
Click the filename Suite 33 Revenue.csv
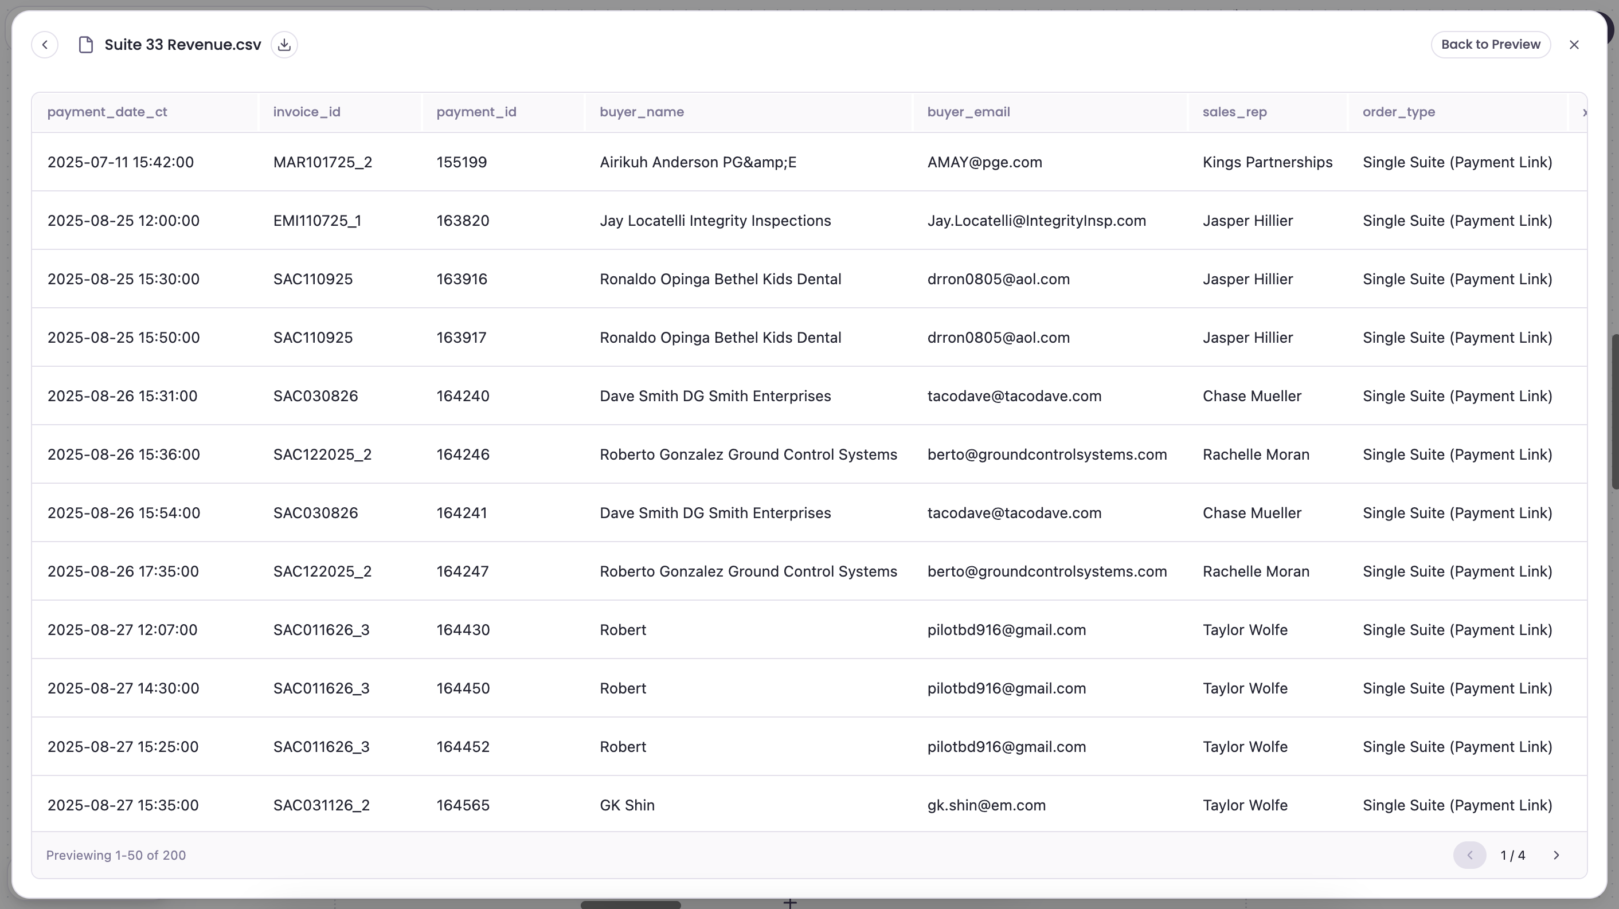(x=182, y=44)
